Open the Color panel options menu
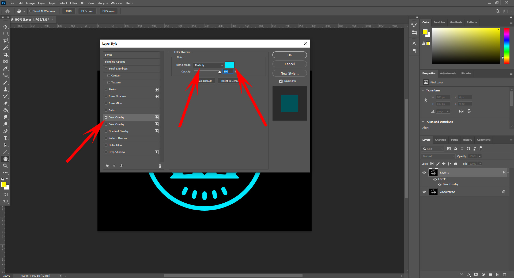This screenshot has height=278, width=514. 511,22
